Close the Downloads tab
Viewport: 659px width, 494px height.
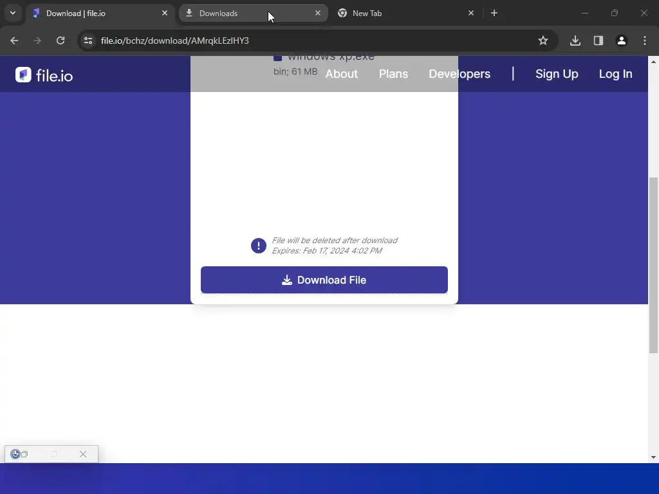[318, 13]
